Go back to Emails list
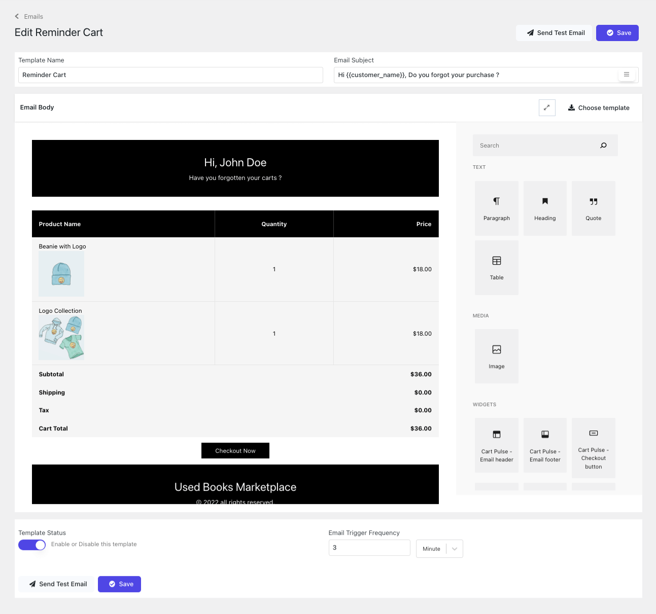656x614 pixels. click(x=29, y=16)
